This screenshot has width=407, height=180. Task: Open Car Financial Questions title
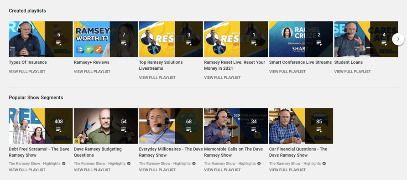[298, 152]
